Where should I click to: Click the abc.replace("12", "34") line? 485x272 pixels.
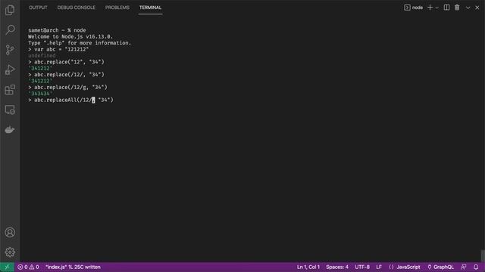click(66, 62)
